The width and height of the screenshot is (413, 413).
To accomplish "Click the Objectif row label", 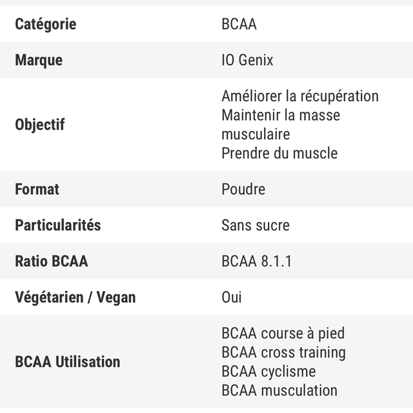I will click(x=40, y=125).
